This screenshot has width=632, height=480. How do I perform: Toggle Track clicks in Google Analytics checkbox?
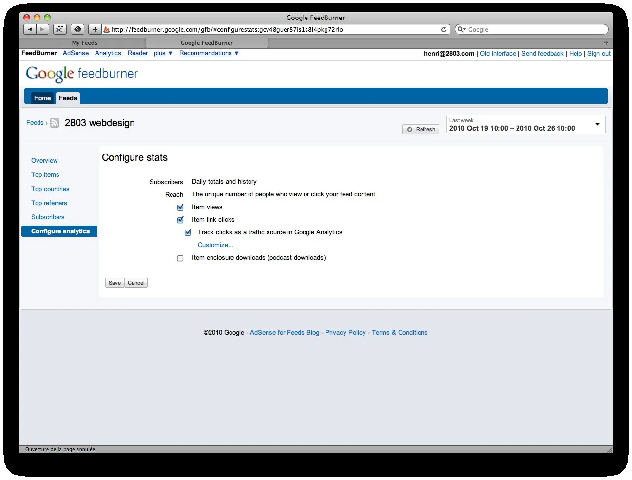tap(188, 232)
